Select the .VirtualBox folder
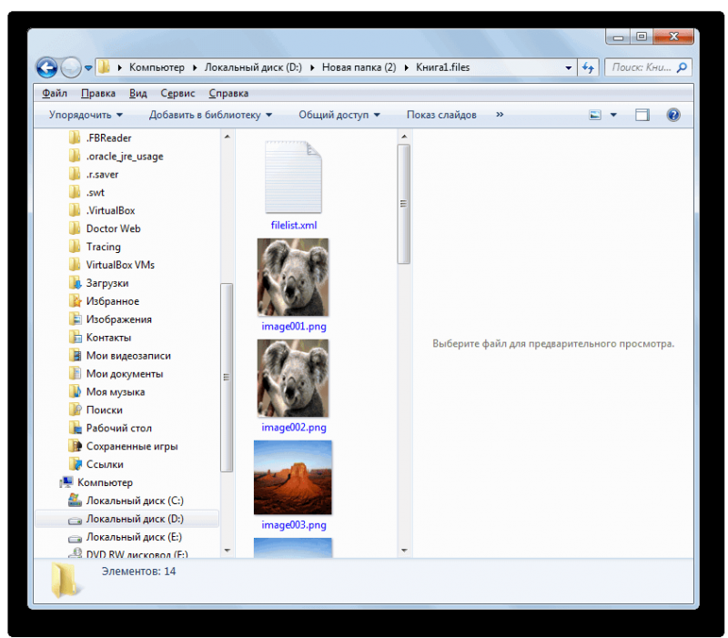 pyautogui.click(x=110, y=210)
